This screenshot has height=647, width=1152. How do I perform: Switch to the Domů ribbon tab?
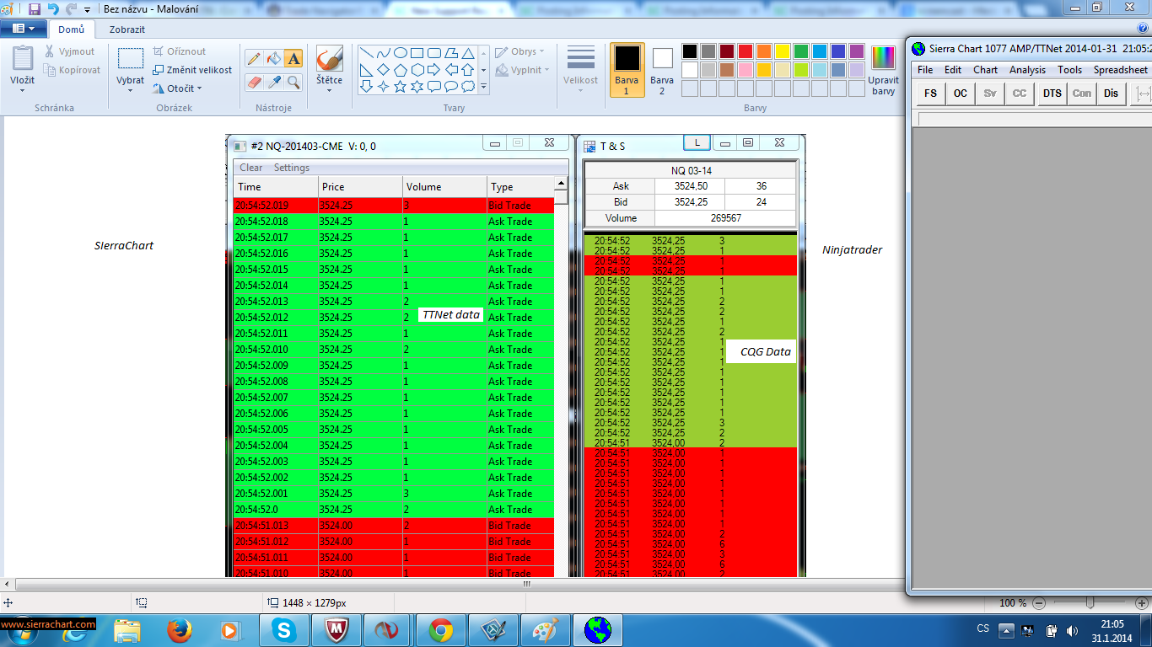[72, 29]
